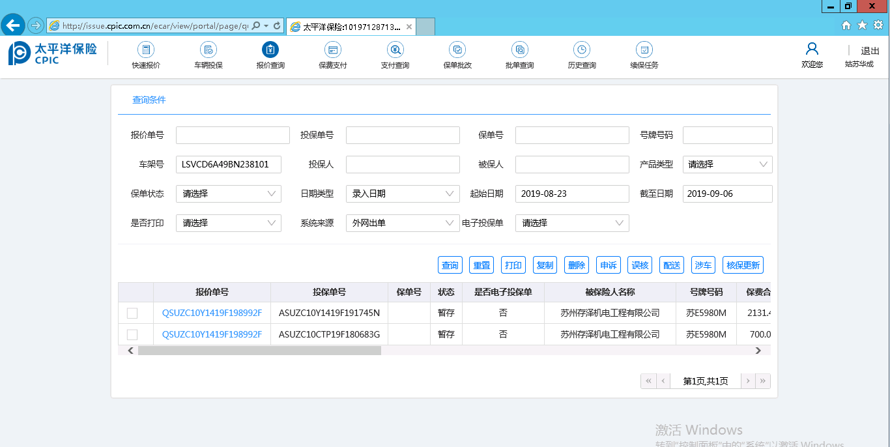Click the 退出 logout link
Viewport: 890px width, 447px height.
pos(870,51)
